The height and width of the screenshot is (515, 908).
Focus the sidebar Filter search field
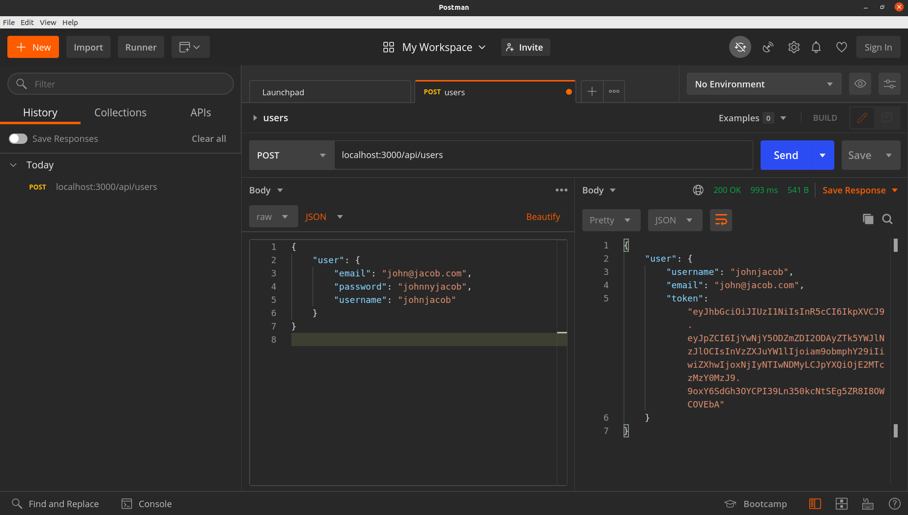[x=120, y=84]
